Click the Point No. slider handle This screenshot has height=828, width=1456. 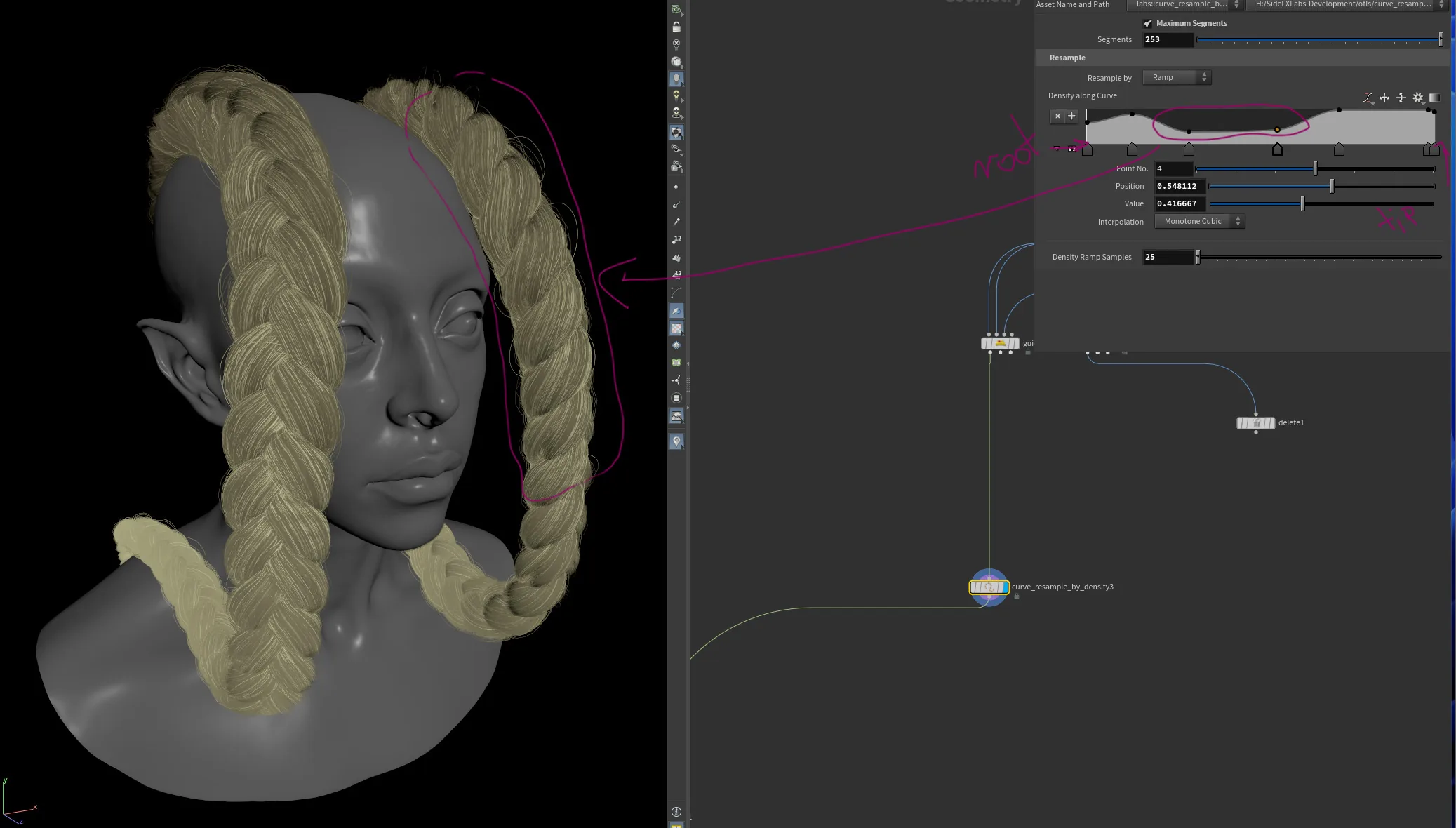click(1315, 168)
